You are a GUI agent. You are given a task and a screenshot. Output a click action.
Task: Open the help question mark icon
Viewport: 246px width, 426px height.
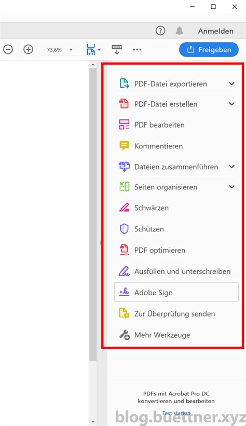[160, 31]
